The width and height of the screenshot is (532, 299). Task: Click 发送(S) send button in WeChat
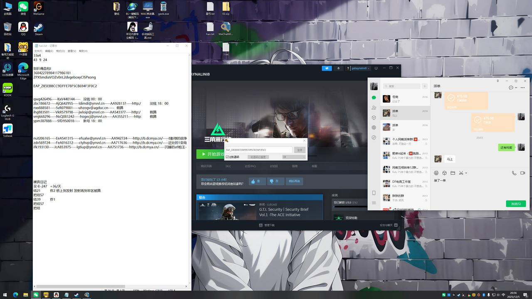516,204
